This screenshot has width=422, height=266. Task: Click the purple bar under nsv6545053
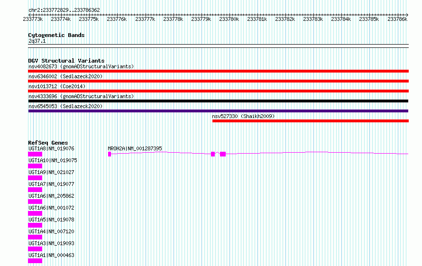tap(218, 111)
